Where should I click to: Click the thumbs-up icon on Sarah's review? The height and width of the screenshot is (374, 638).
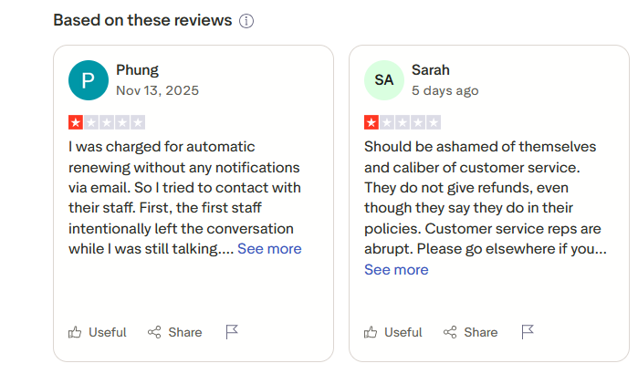tap(371, 332)
